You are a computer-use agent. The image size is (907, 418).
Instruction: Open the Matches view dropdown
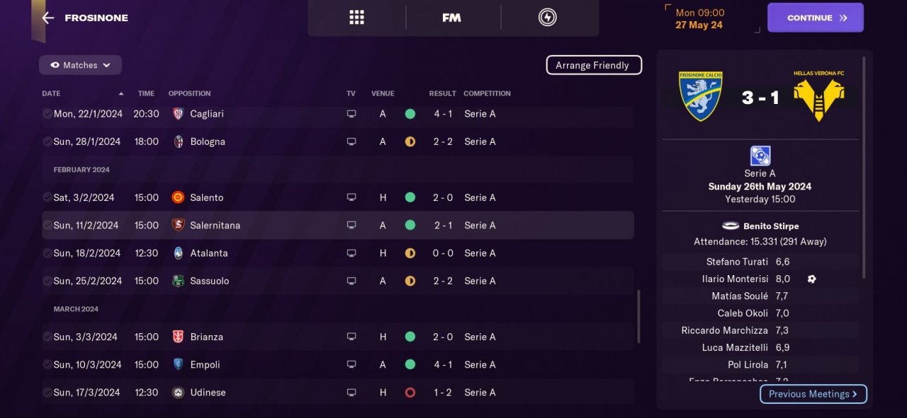click(80, 65)
